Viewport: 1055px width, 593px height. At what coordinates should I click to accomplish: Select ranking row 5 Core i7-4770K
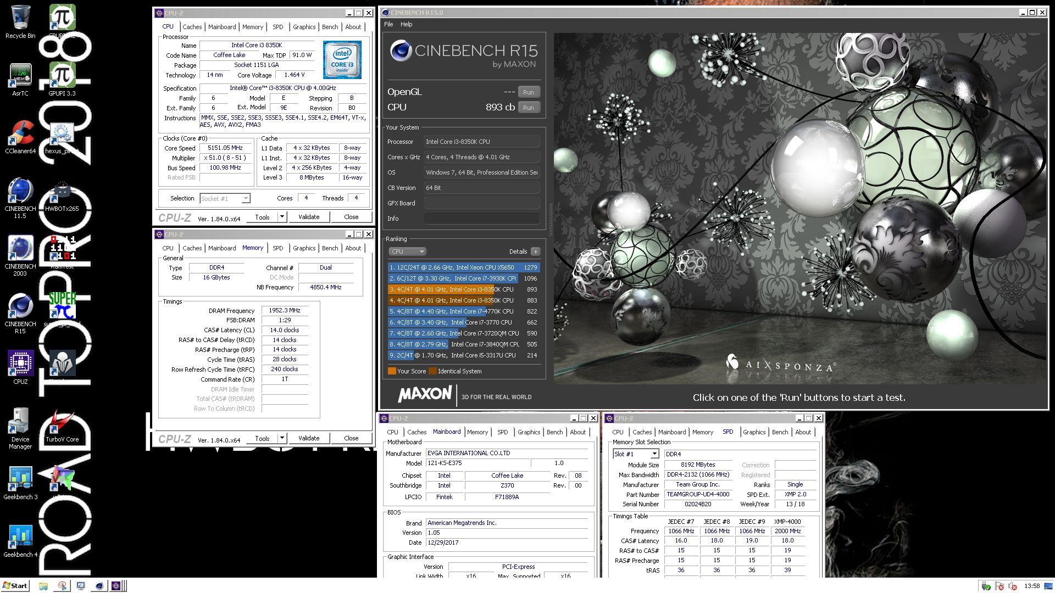tap(464, 311)
